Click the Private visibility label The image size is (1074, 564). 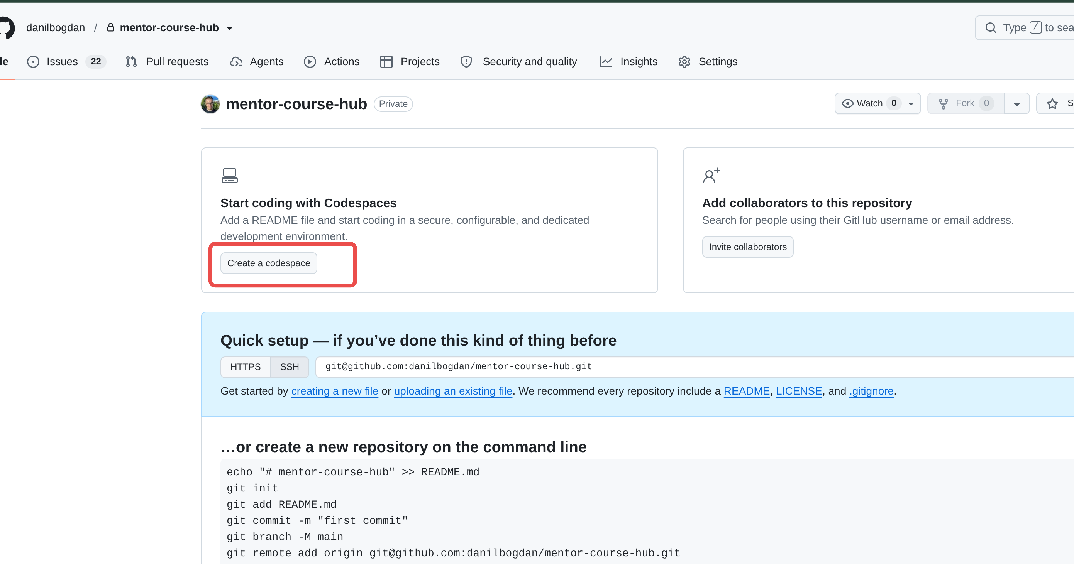pyautogui.click(x=393, y=104)
